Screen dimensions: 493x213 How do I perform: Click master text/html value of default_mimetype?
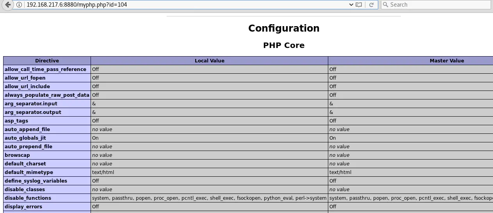tap(340, 172)
